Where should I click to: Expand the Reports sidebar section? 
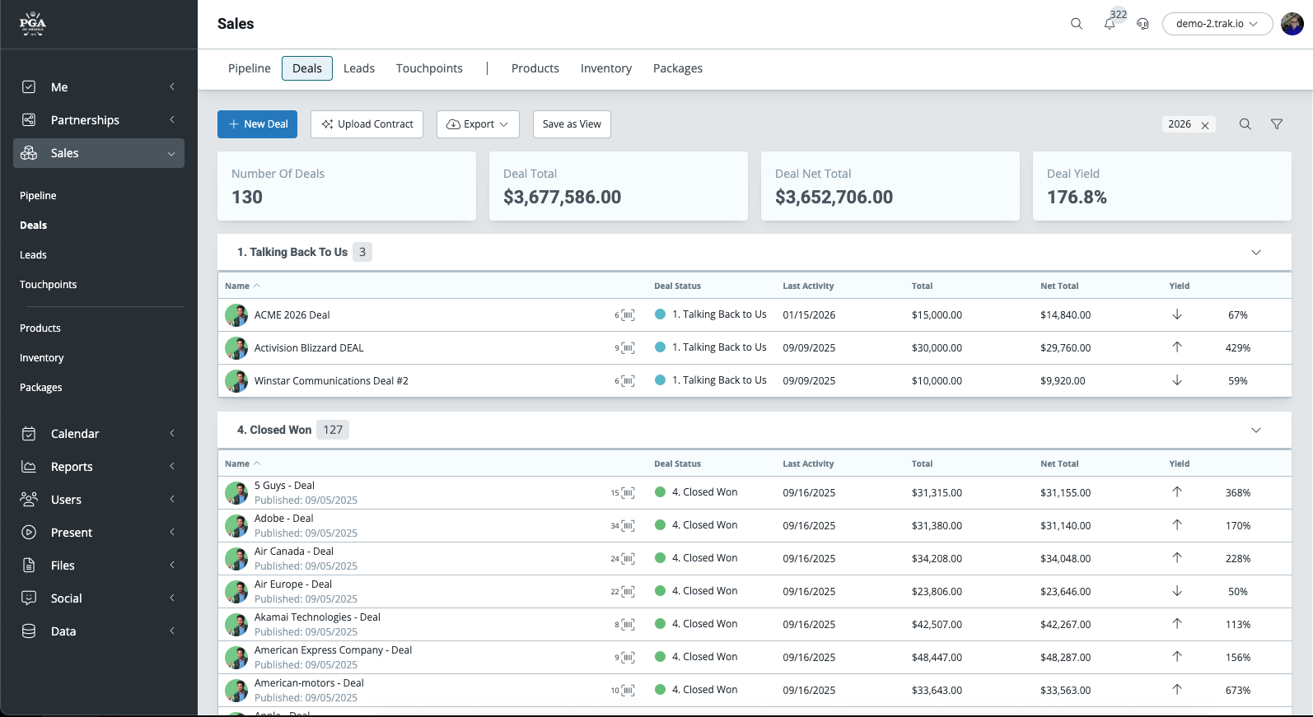[172, 467]
